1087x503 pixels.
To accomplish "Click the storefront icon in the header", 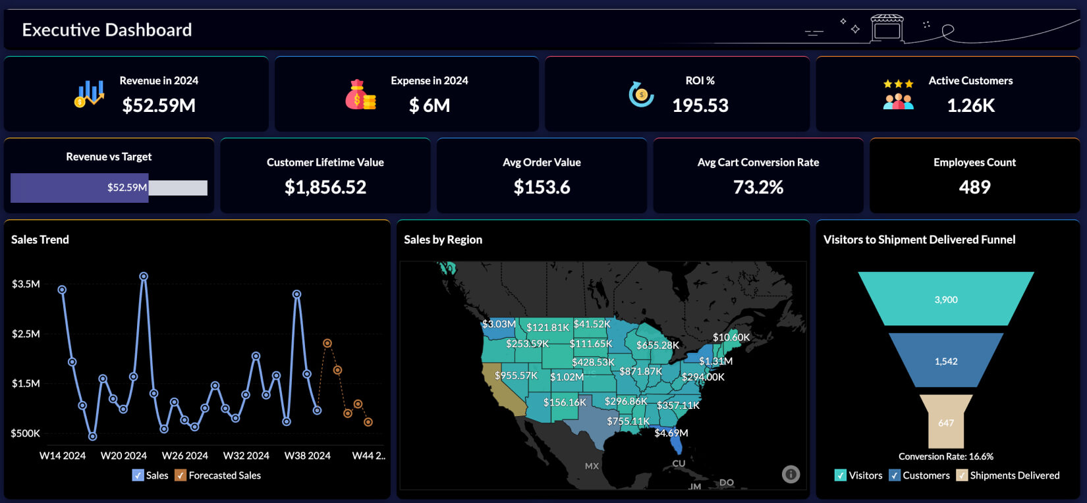I will click(x=887, y=28).
